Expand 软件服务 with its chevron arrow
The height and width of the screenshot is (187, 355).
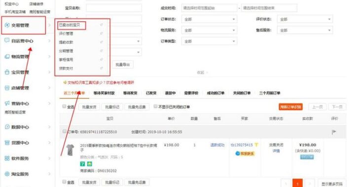click(49, 158)
